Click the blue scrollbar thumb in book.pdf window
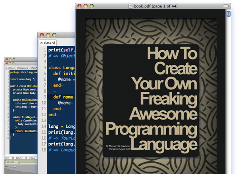 coord(228,14)
